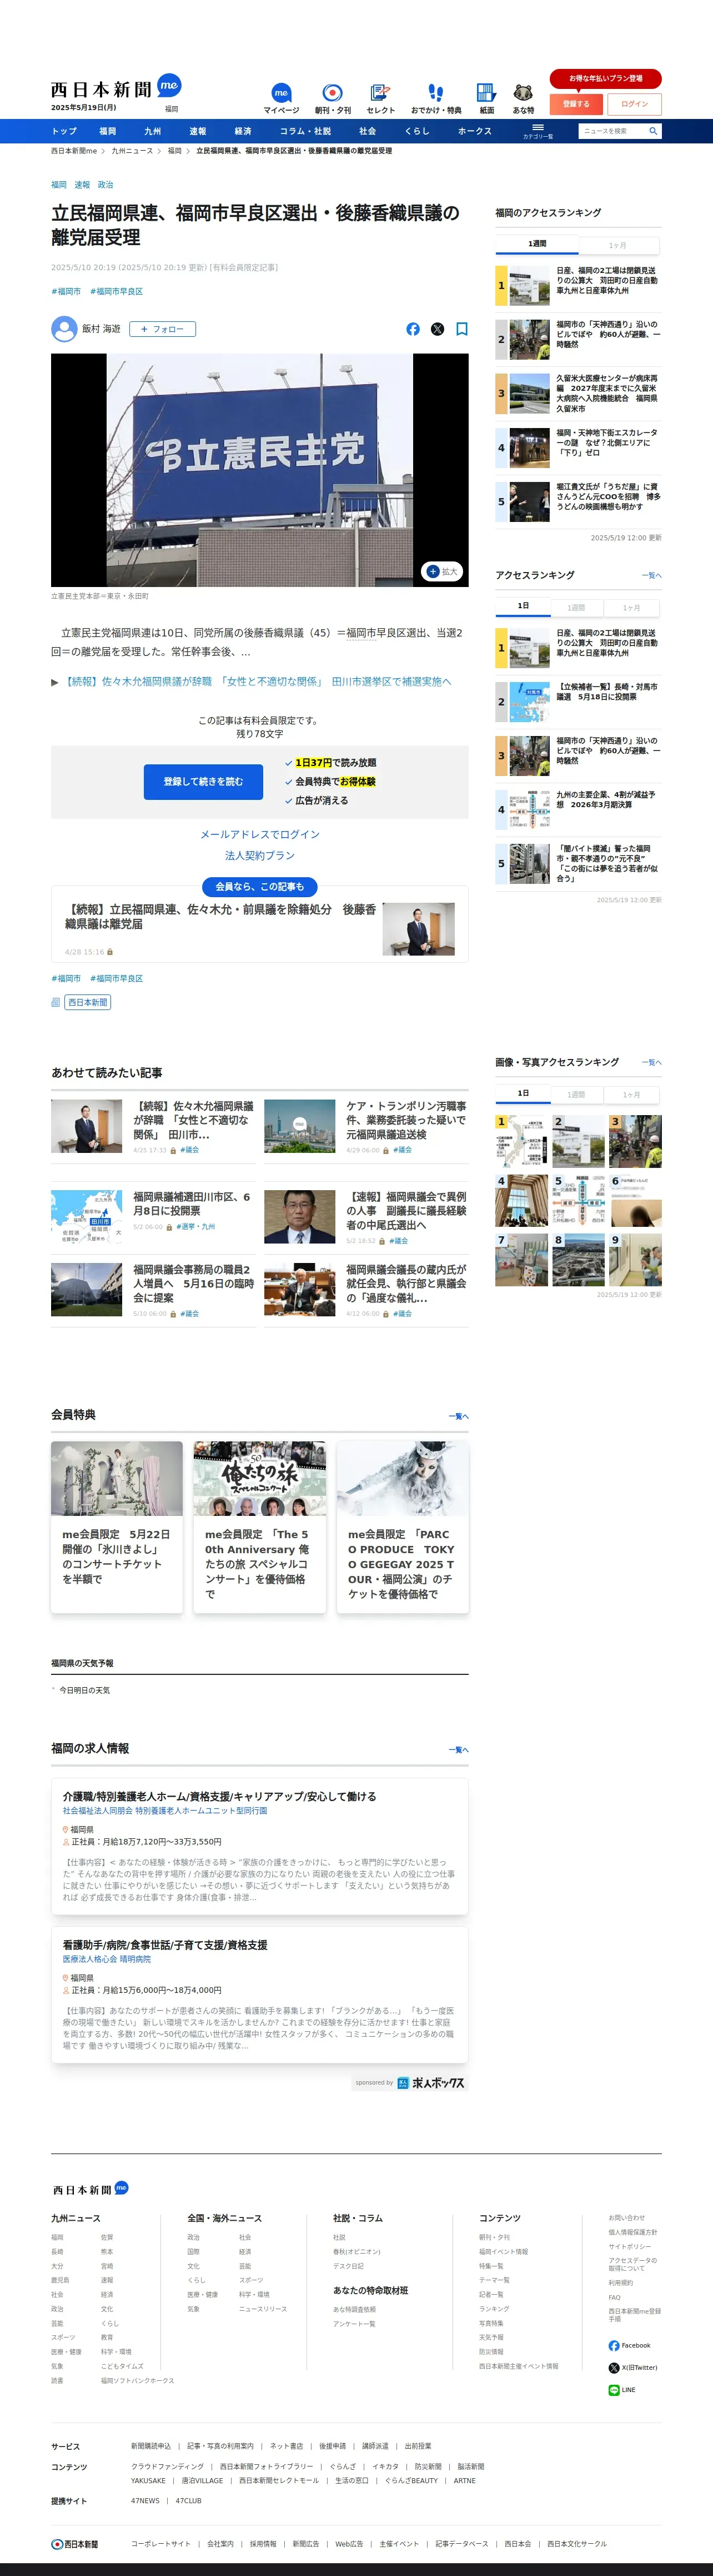Follow author with フォロー button

pyautogui.click(x=162, y=329)
